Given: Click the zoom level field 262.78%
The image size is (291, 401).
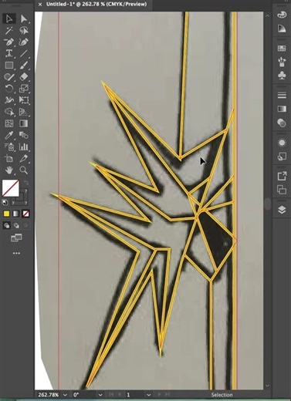Looking at the screenshot, I should coord(49,395).
